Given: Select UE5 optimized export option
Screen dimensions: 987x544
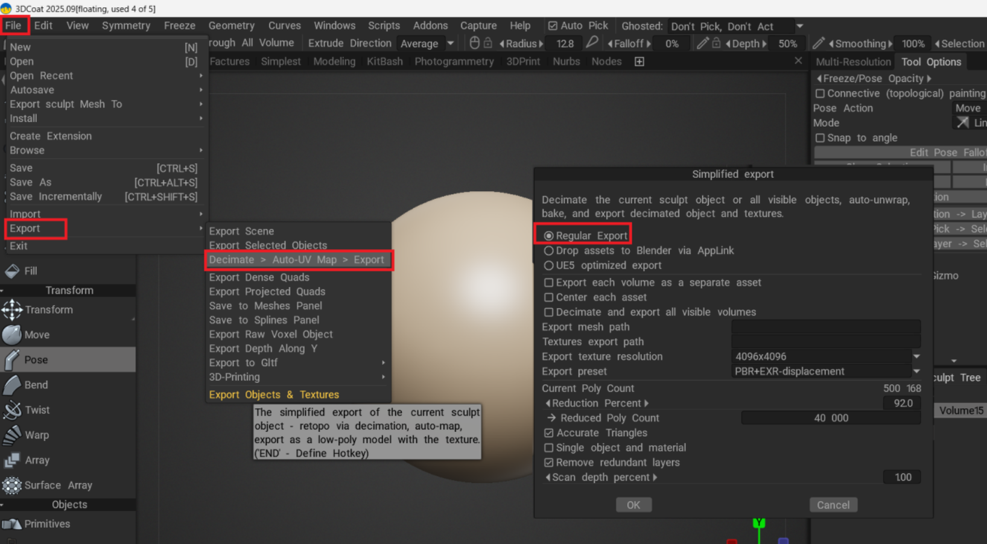Looking at the screenshot, I should (549, 265).
